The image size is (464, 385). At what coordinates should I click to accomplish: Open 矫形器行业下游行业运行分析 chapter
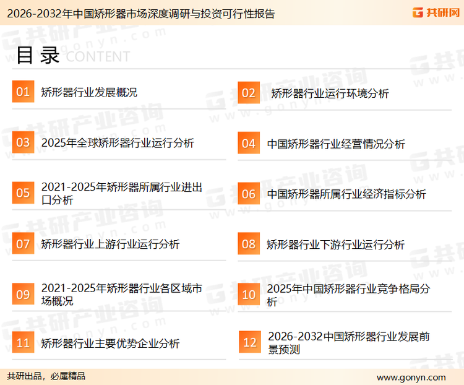point(335,244)
